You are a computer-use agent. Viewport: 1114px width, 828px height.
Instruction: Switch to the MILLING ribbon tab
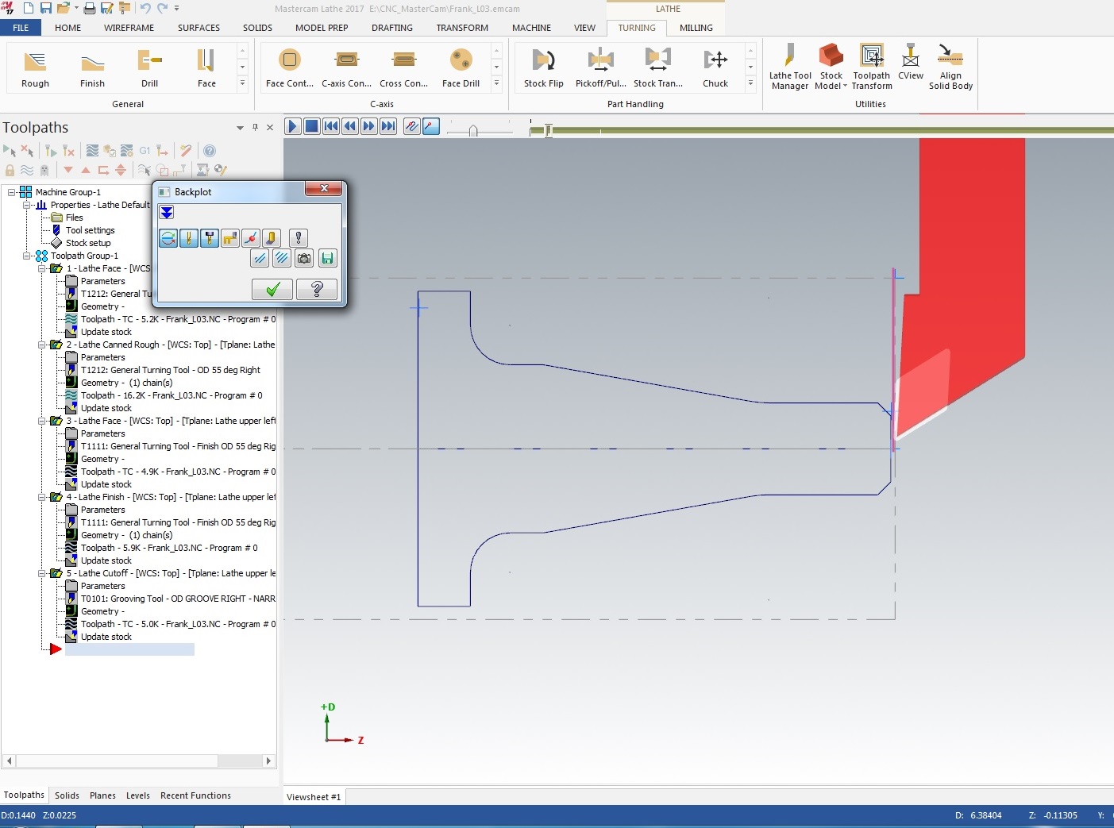click(x=696, y=28)
